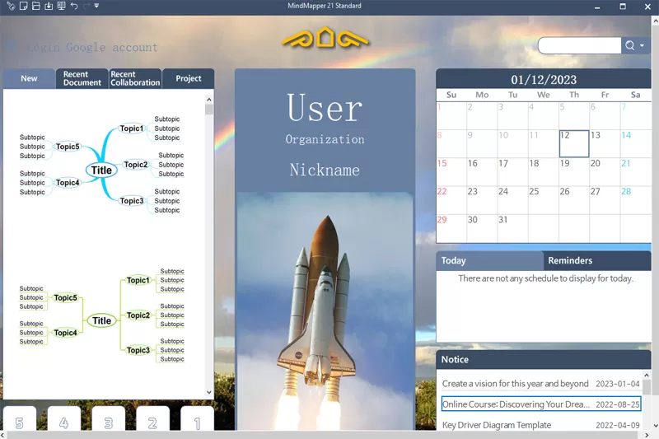This screenshot has width=659, height=439.
Task: Click the number 2 button below templates
Action: (152, 419)
